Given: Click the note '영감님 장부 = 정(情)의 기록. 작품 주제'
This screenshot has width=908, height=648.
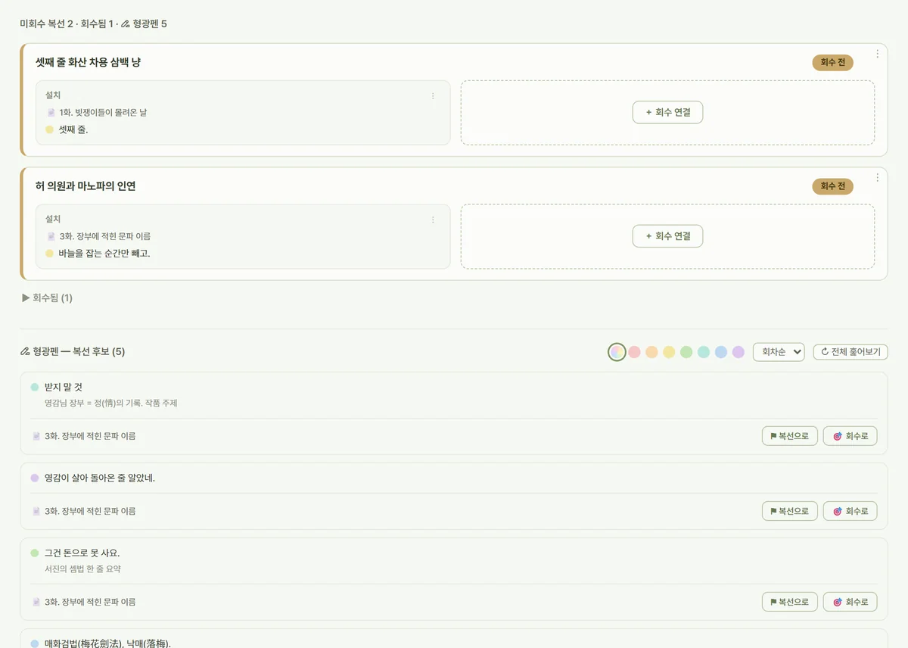Looking at the screenshot, I should 111,403.
